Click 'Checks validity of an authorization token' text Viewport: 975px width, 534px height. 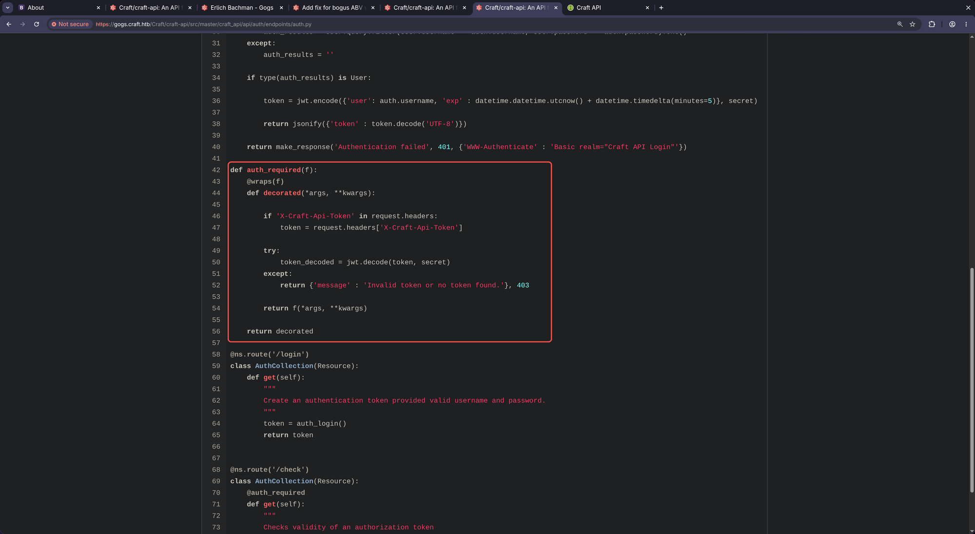pos(348,527)
